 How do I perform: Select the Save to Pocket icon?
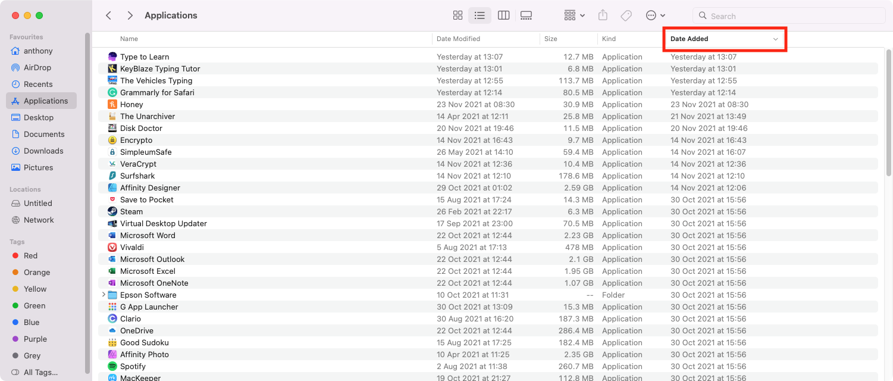coord(112,199)
